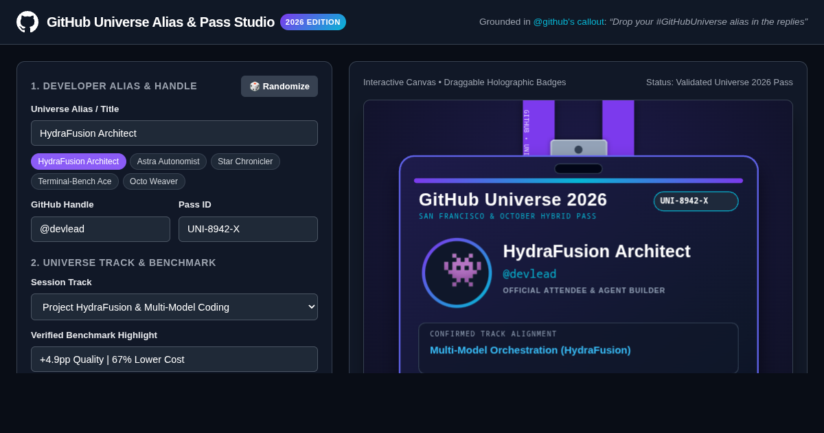The width and height of the screenshot is (824, 433).
Task: Click the lanyard clip on the badge
Action: click(x=579, y=148)
